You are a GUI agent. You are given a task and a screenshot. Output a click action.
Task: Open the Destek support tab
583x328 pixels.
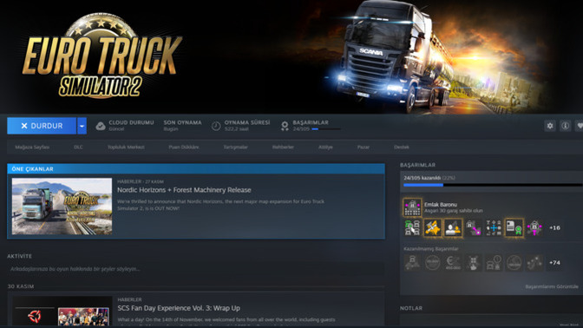click(402, 148)
